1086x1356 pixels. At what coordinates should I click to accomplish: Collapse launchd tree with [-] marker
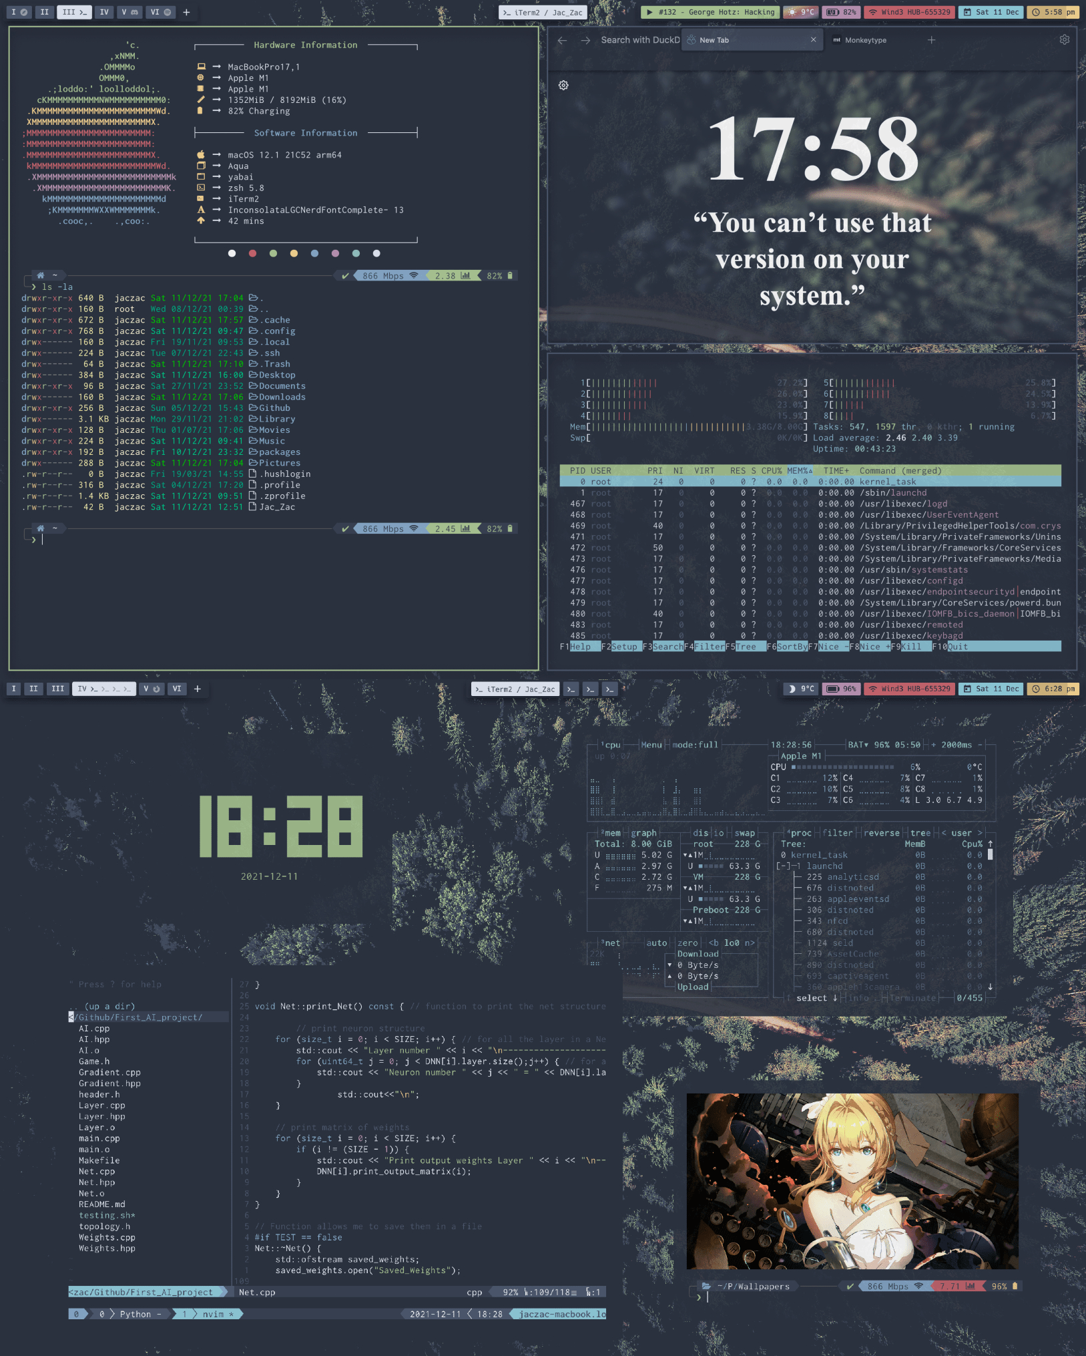[784, 866]
